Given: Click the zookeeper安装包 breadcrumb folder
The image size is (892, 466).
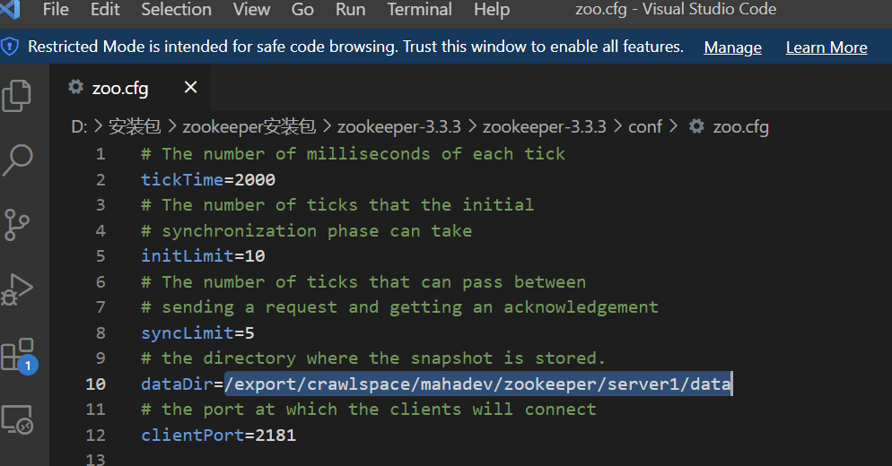Looking at the screenshot, I should (x=249, y=126).
